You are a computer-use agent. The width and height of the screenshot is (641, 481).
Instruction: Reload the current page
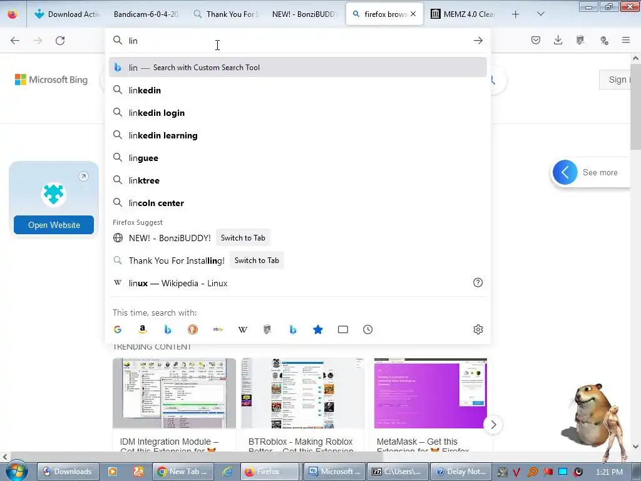point(60,41)
